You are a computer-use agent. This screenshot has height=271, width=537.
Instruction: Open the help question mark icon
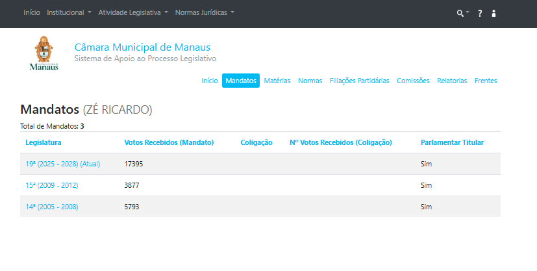click(x=480, y=13)
